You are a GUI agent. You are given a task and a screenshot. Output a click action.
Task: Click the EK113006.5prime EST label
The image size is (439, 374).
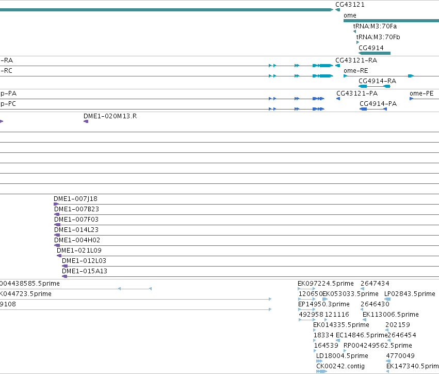[x=391, y=315]
